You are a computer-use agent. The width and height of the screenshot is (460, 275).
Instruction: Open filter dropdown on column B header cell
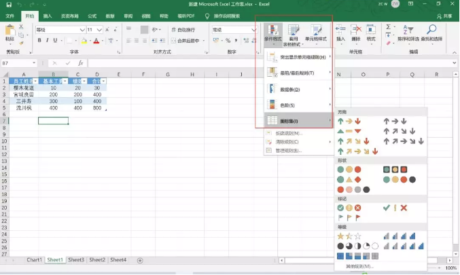[x=65, y=81]
